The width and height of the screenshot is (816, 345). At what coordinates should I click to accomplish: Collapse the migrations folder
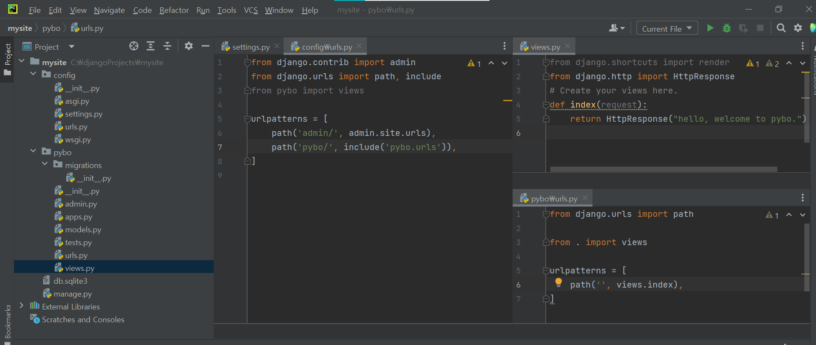click(x=45, y=164)
